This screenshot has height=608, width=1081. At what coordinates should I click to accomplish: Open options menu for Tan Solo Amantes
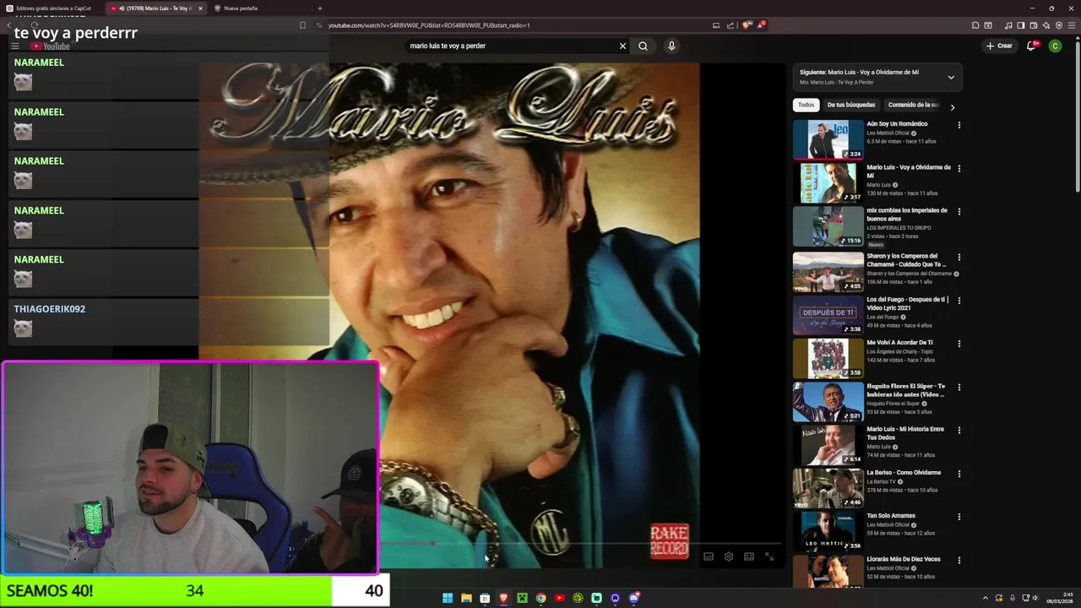click(959, 517)
